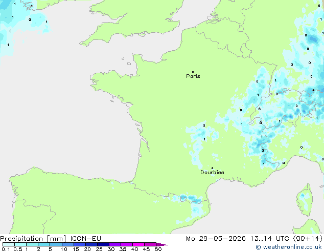
Task: Pick the 40–45 mm magenta legend swatch
Action: pos(138,244)
